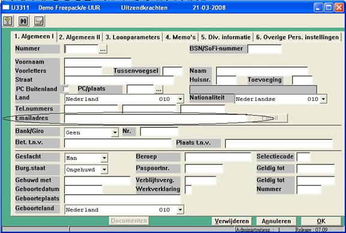Open the binoculars search toolbar icon

tap(23, 21)
